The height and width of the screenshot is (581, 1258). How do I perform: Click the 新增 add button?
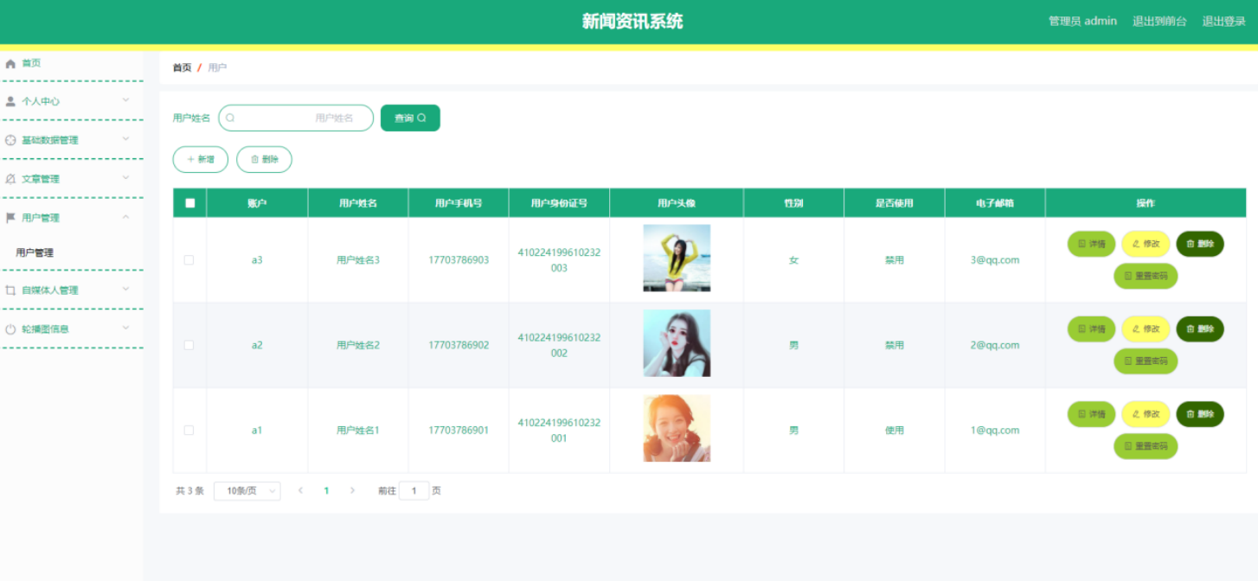pyautogui.click(x=200, y=159)
